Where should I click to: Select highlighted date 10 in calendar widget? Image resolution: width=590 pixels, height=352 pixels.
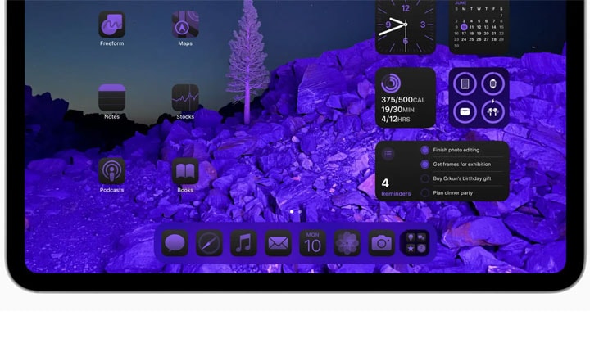click(464, 27)
